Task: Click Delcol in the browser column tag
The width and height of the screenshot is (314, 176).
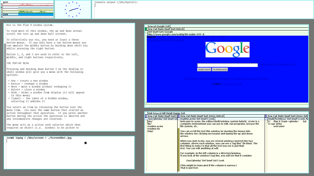Action: (x=180, y=29)
